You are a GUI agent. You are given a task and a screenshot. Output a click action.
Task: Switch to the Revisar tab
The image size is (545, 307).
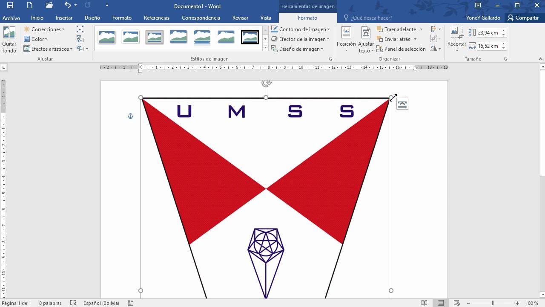point(240,18)
